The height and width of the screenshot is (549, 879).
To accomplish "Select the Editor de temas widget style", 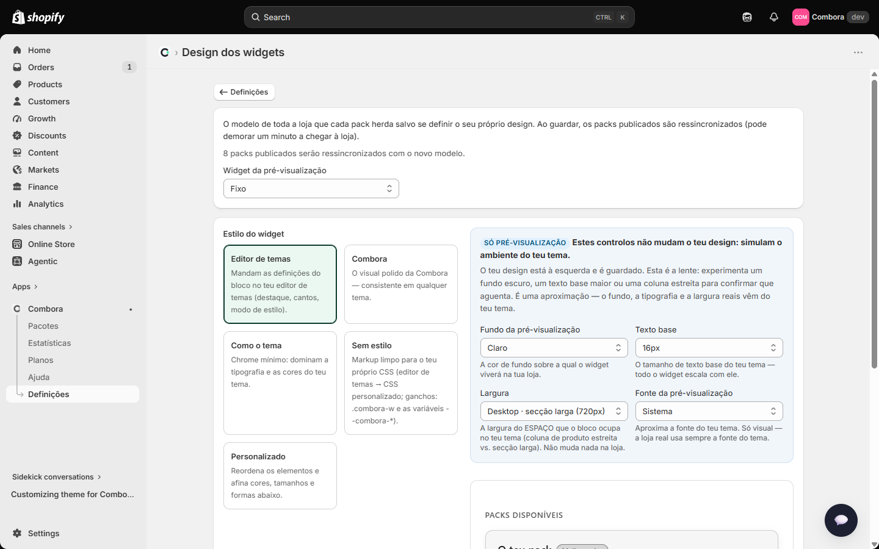I will [280, 284].
